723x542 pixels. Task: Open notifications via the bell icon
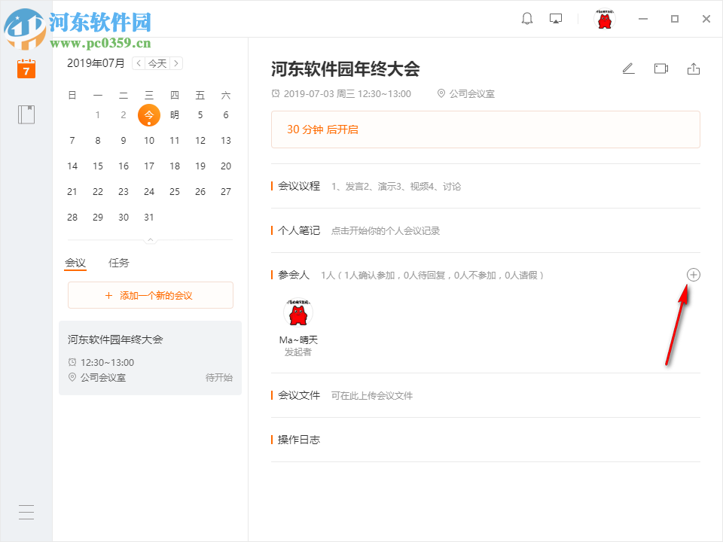(526, 18)
